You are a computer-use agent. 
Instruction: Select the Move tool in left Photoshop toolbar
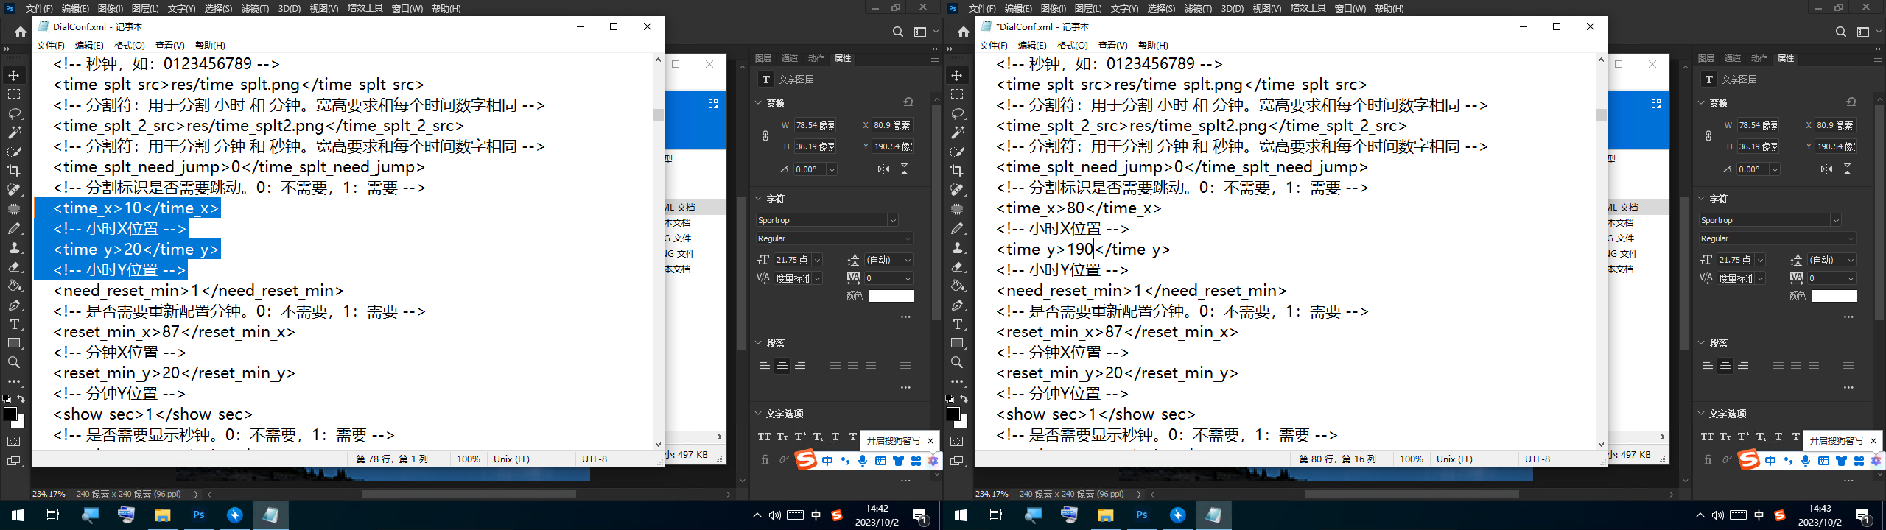(x=14, y=76)
